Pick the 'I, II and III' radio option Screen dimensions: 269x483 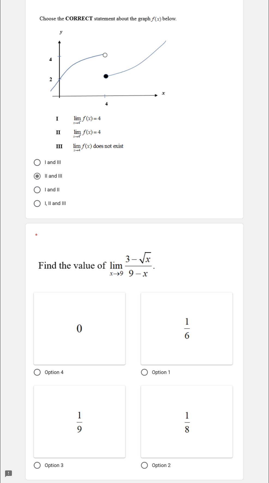pos(37,204)
